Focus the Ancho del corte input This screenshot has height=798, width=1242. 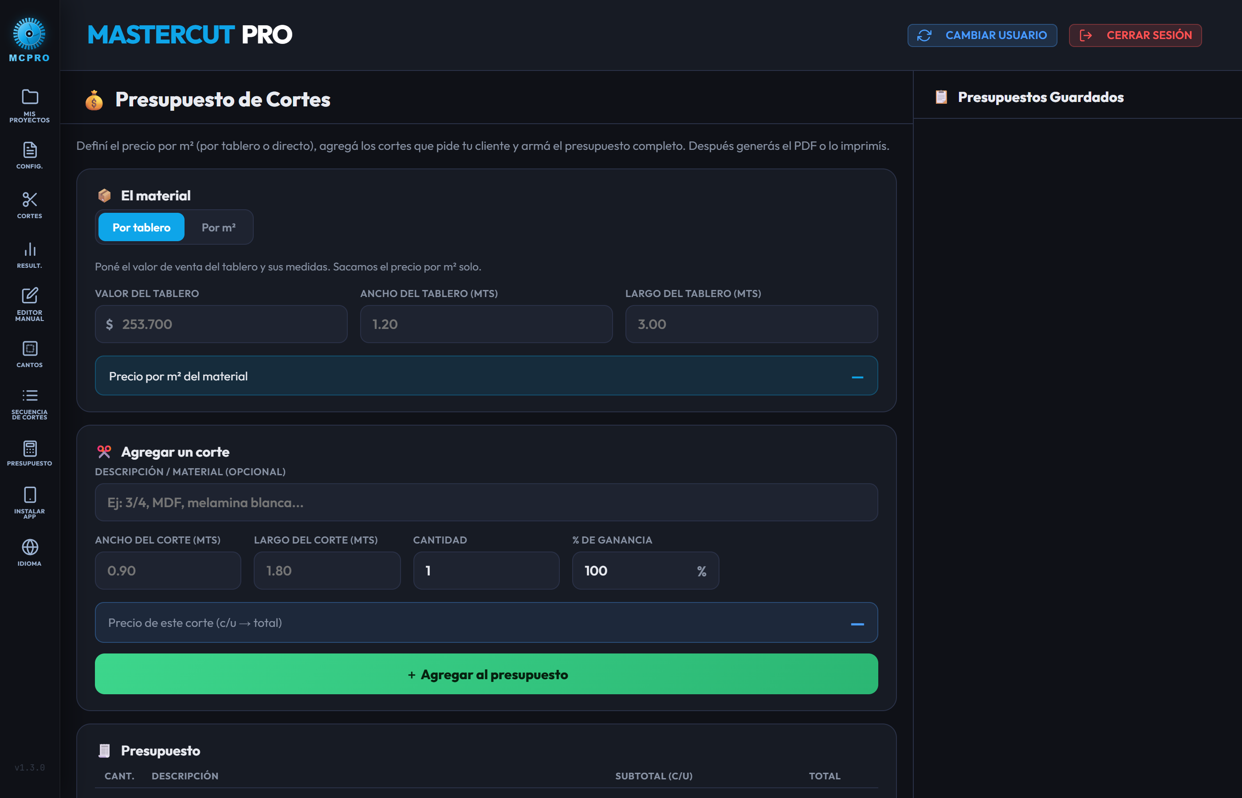[168, 571]
